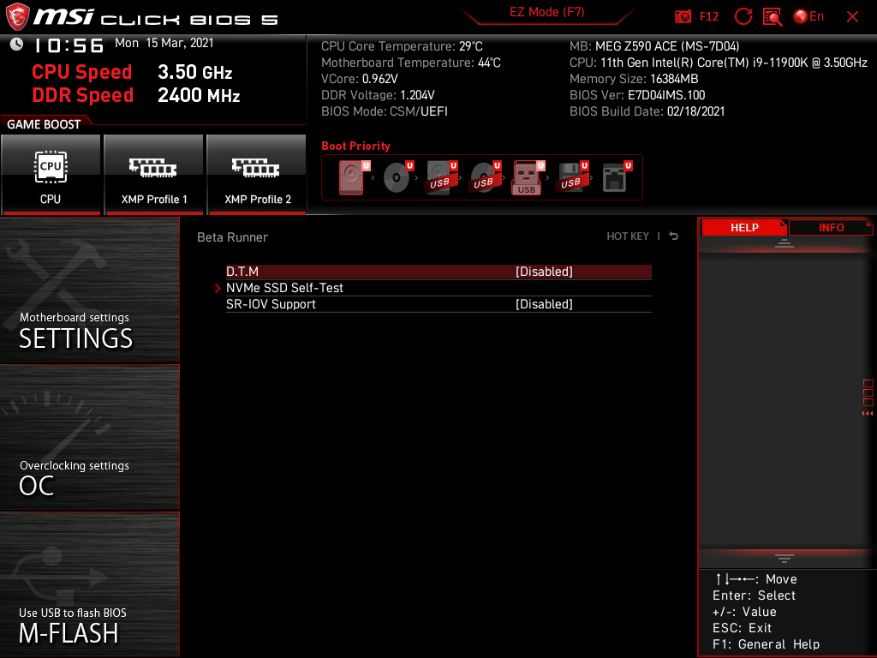877x658 pixels.
Task: Click the clock icon next to time
Action: [16, 45]
